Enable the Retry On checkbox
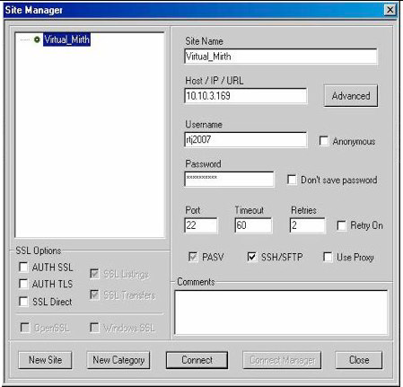This screenshot has width=403, height=387. 341,225
